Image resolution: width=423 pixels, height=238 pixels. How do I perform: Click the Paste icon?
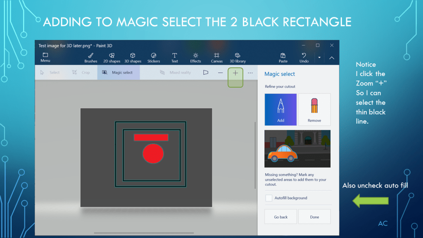click(283, 57)
